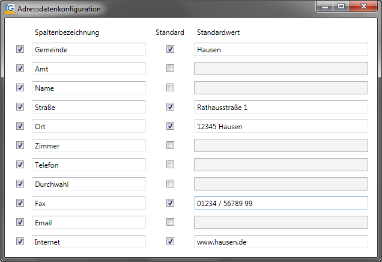Screen dimensions: 382x262
Task: Click the Telefon column name field
Action: 88,165
